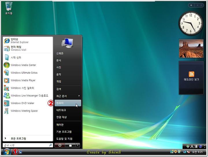Open 도움말 및 지원 (Help and Support)
The height and width of the screenshot is (157, 208).
tap(68, 139)
